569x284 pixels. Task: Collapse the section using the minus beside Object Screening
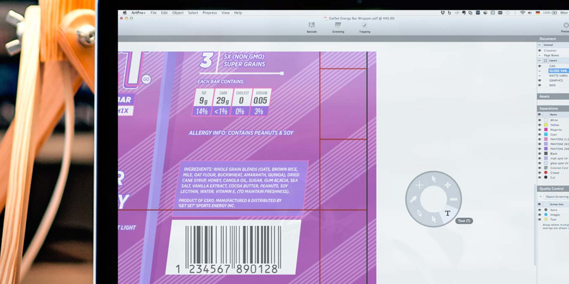pyautogui.click(x=540, y=197)
